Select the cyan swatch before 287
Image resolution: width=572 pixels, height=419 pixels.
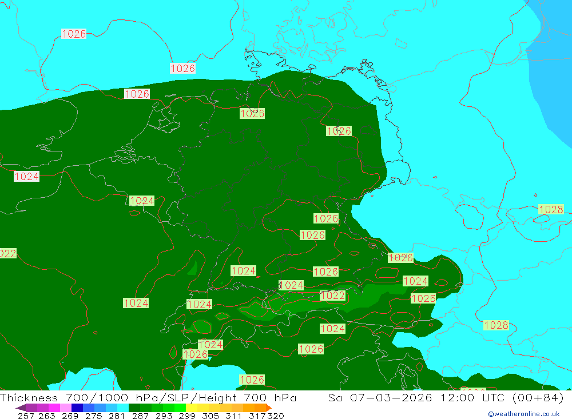point(122,408)
